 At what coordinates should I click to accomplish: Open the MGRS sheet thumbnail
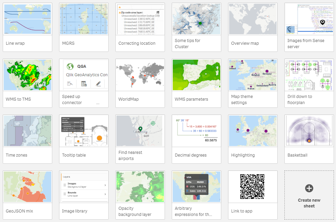click(83, 19)
